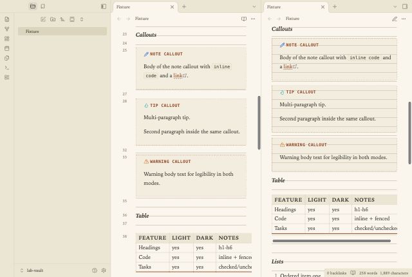This screenshot has height=277, width=412.
Task: Click the 'h1-h6' cell in right pane table
Action: (x=361, y=209)
